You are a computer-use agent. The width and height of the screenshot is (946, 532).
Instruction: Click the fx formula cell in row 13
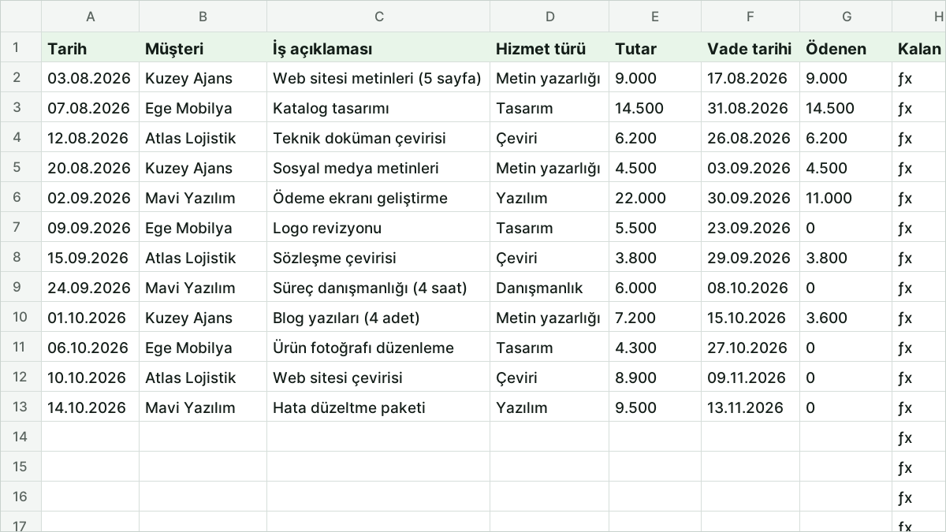[x=919, y=407]
